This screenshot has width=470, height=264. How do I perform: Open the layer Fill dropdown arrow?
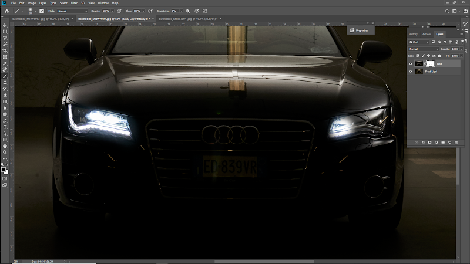click(x=462, y=56)
